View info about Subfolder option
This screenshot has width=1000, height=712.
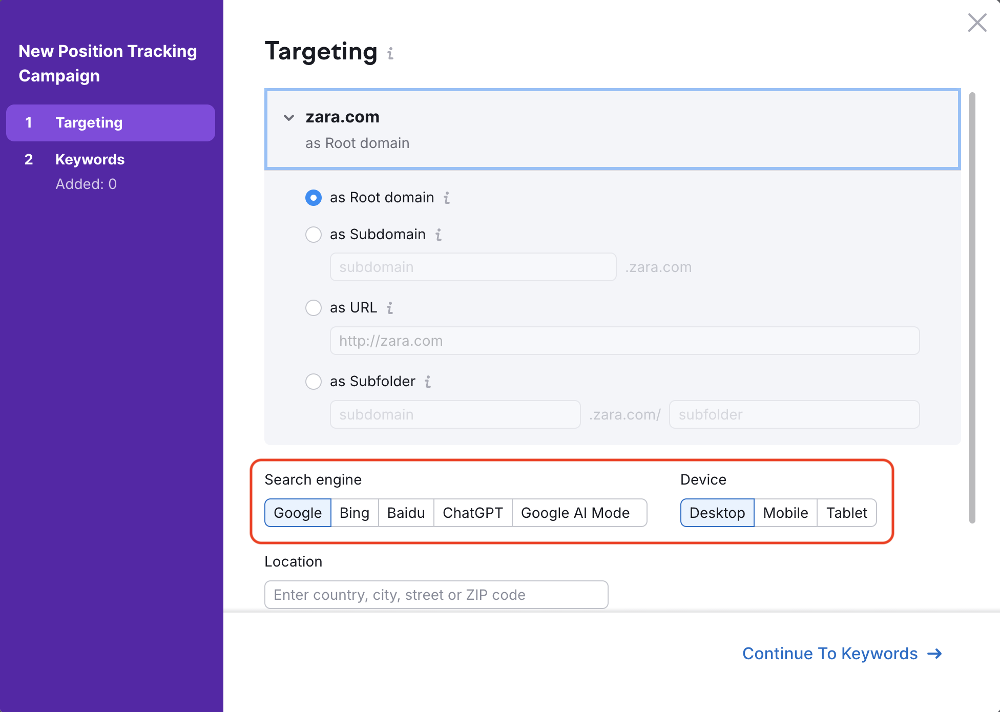[x=427, y=382]
